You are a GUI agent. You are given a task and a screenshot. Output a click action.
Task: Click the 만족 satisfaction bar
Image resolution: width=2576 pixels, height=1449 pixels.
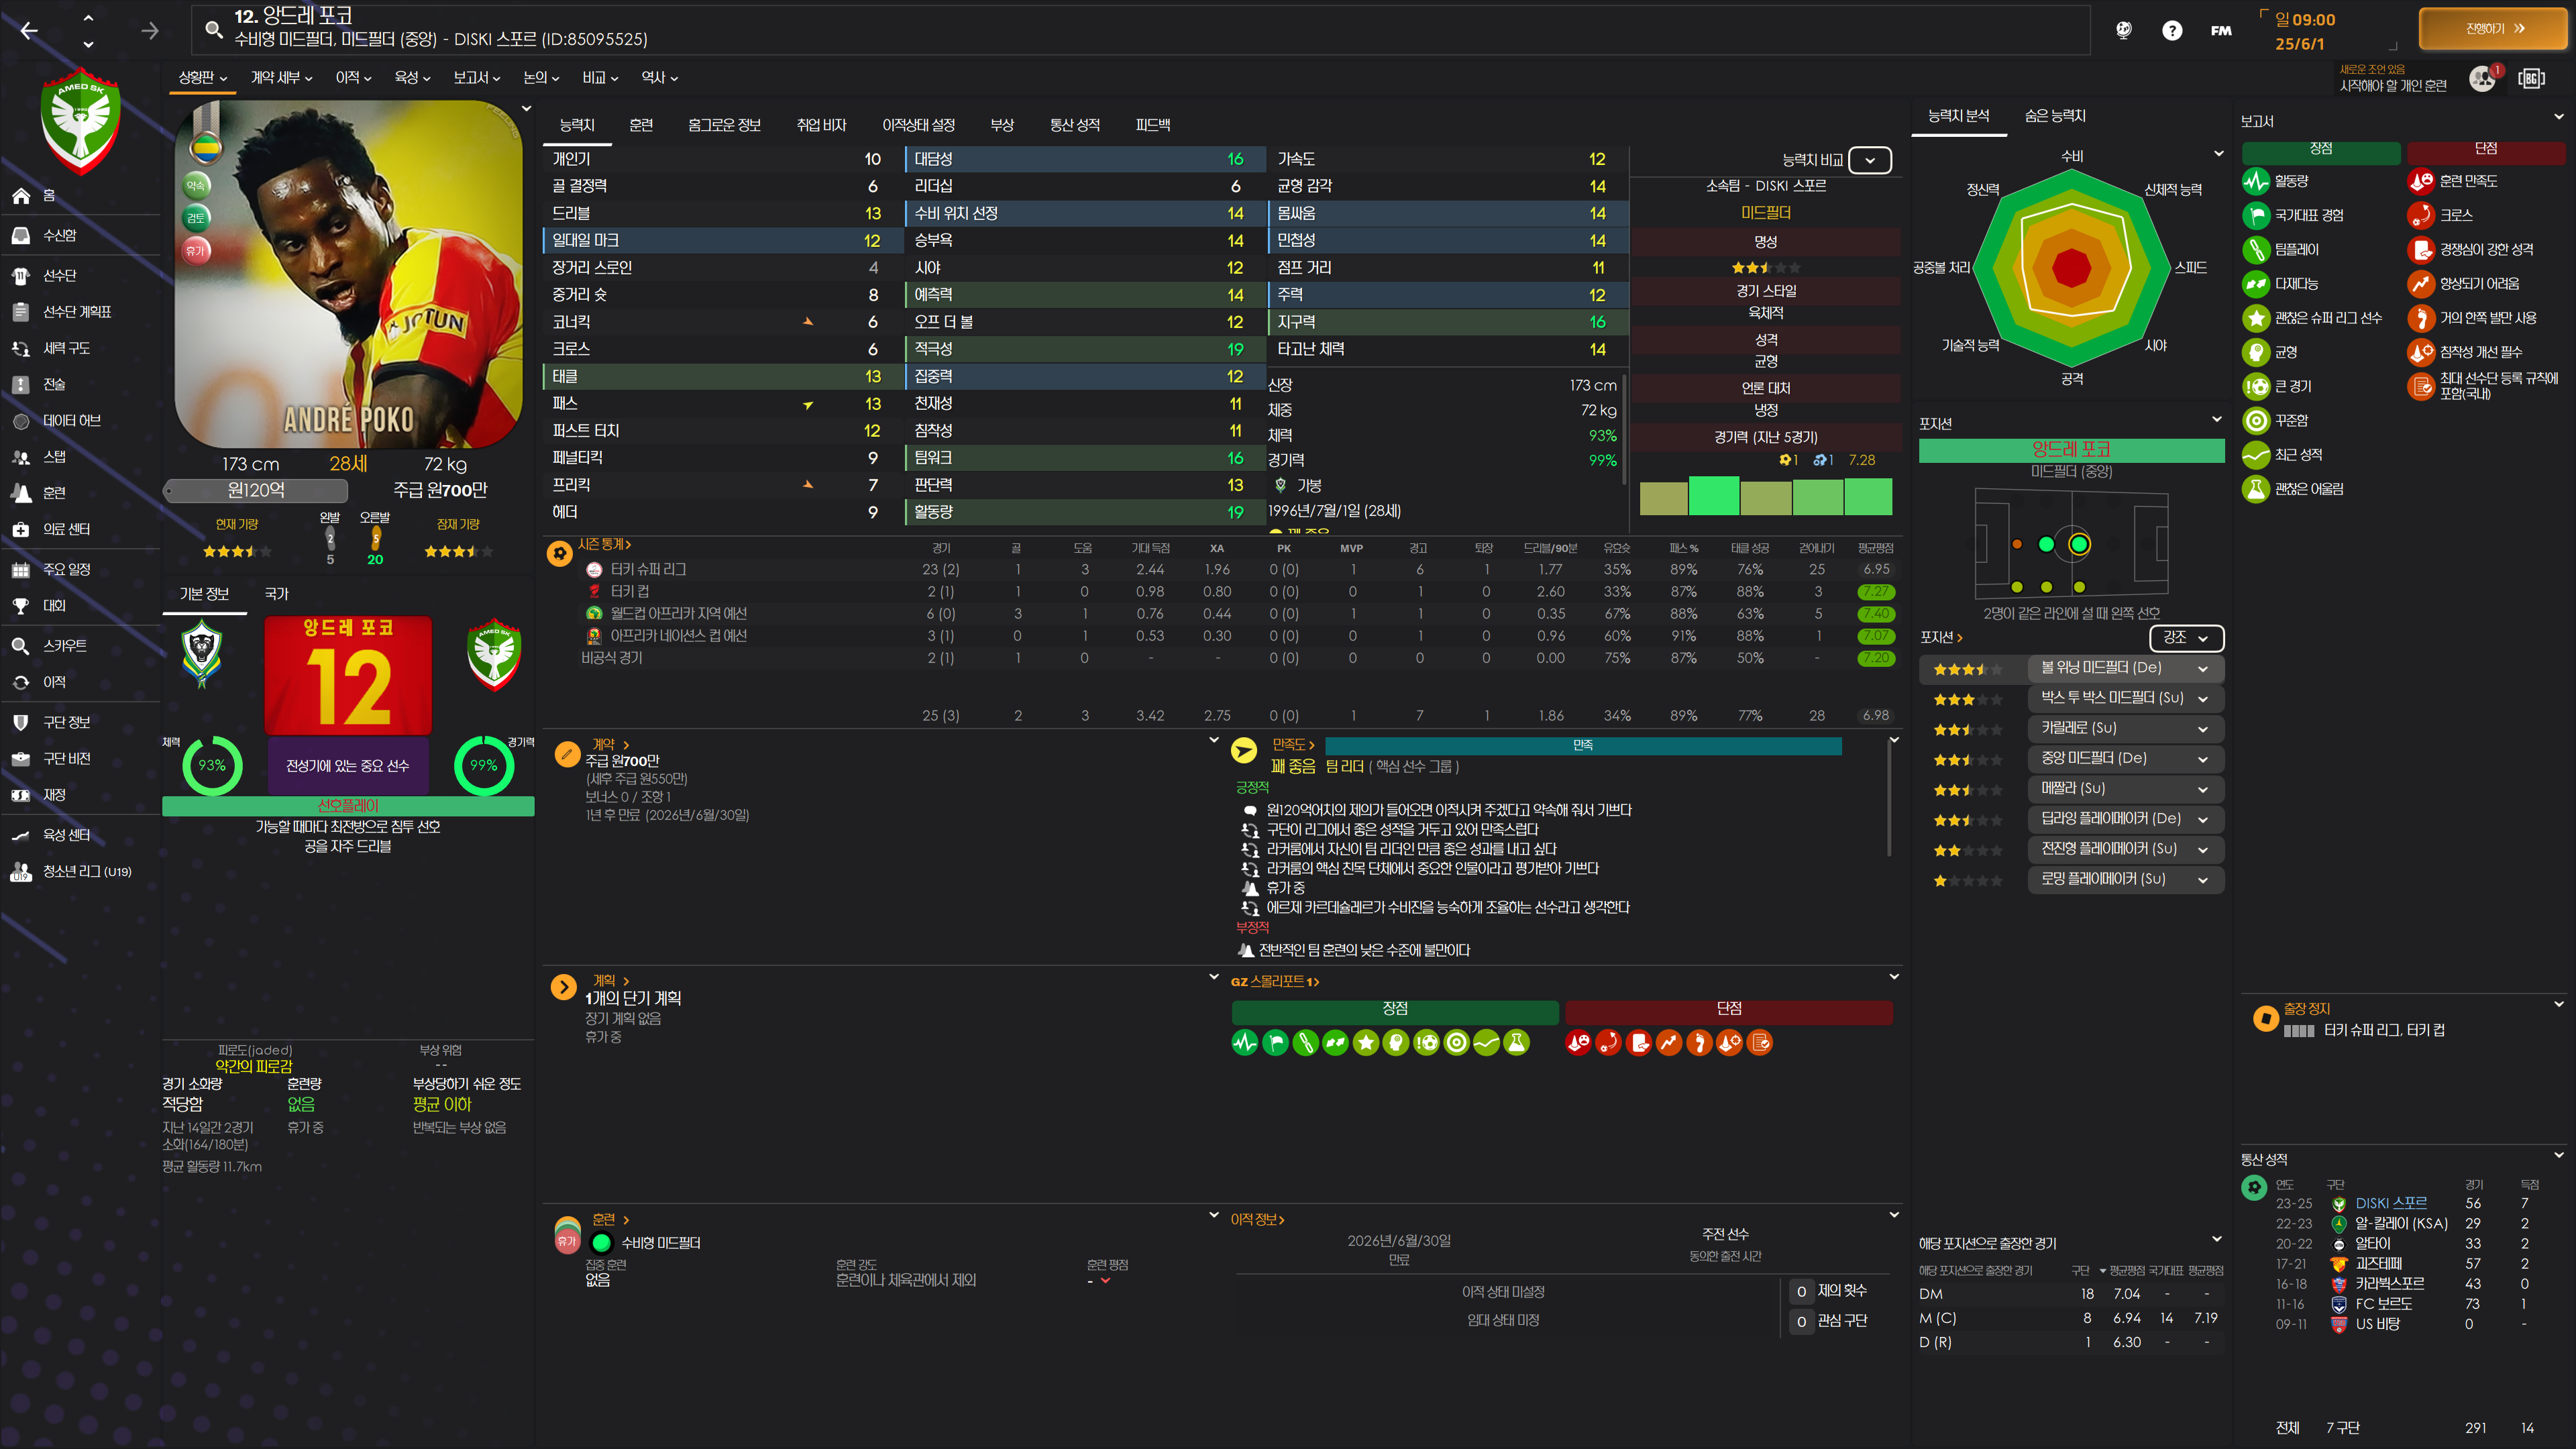pyautogui.click(x=1582, y=745)
